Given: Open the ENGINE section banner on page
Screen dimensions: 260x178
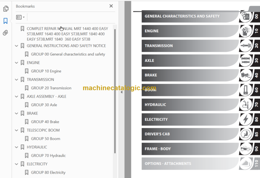Looking at the screenshot, I should [x=190, y=31].
